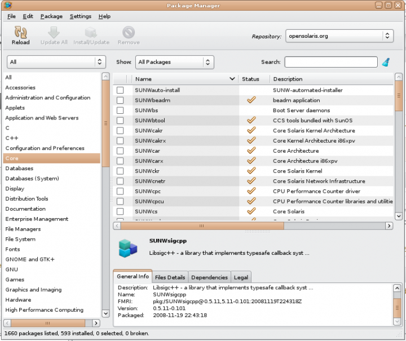Screen dimensions: 406x341
Task: Sort by the Description column header
Action: pyautogui.click(x=332, y=79)
